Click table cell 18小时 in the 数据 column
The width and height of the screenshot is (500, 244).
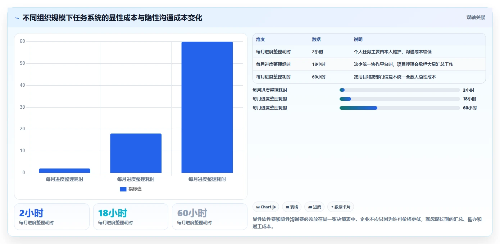(x=319, y=64)
